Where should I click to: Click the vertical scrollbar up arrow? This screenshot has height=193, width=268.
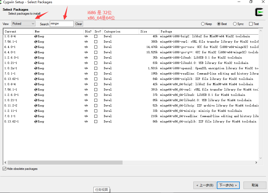tap(261, 31)
